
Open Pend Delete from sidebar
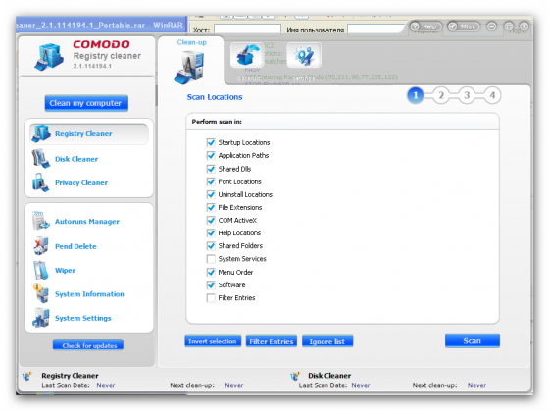click(x=75, y=246)
